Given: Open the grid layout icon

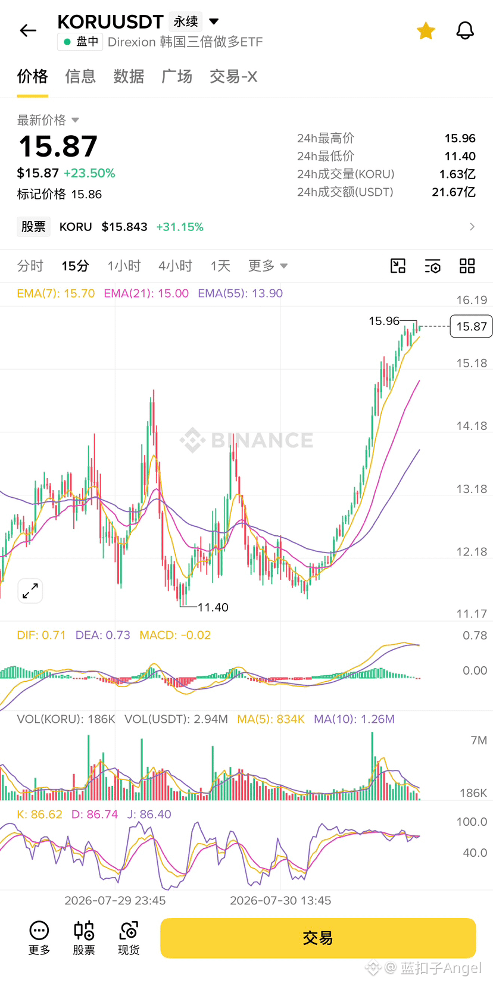Looking at the screenshot, I should (x=467, y=266).
